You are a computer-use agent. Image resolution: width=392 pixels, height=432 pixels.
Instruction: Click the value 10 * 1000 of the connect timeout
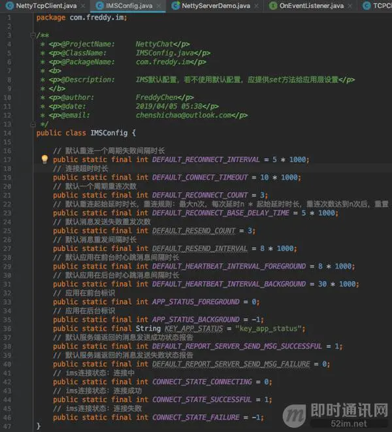[279, 177]
